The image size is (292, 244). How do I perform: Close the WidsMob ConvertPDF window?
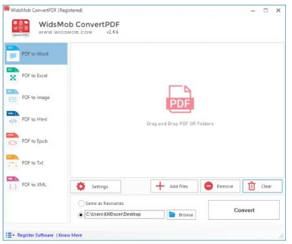[279, 10]
